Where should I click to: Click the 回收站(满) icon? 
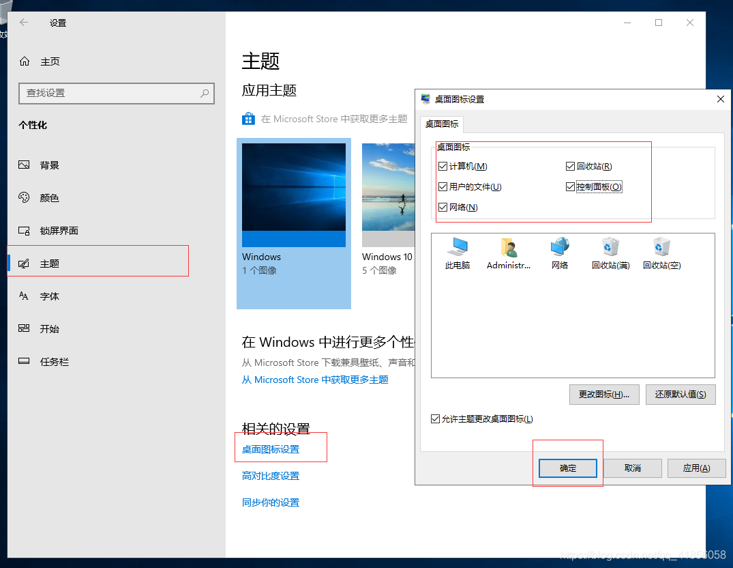click(610, 249)
